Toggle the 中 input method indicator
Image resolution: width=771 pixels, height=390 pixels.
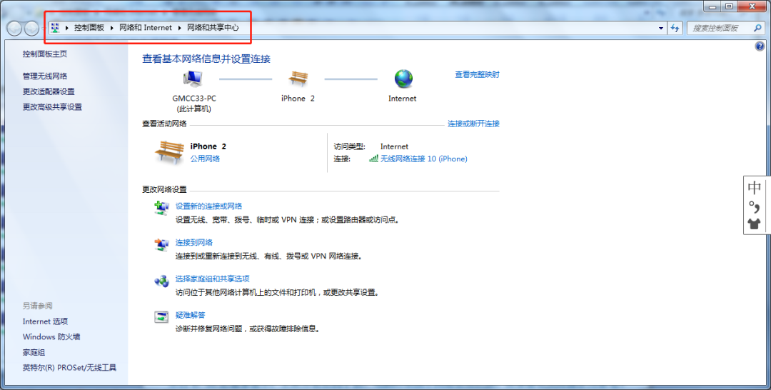[x=755, y=189]
